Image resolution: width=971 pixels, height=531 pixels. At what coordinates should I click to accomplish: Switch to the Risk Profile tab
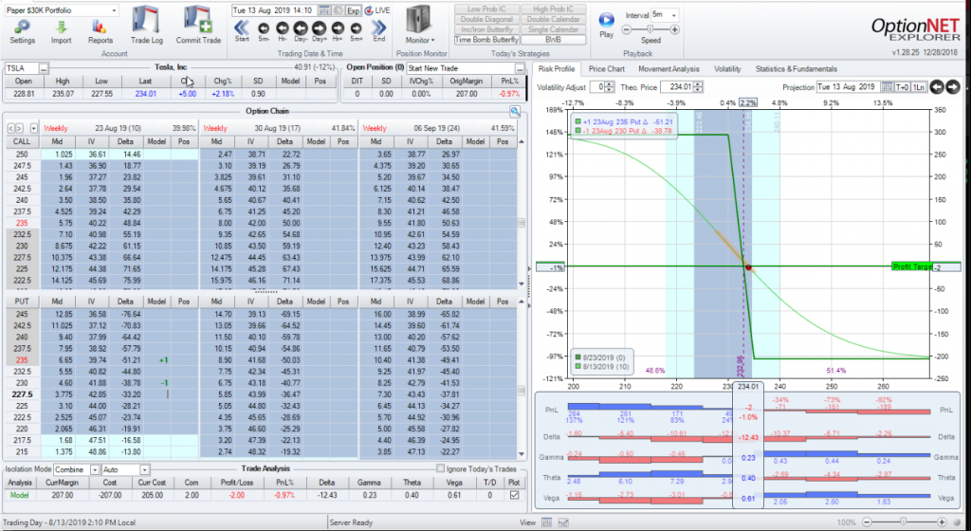point(556,68)
